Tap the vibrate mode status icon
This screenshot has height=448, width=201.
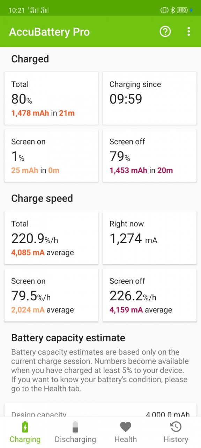coord(164,10)
